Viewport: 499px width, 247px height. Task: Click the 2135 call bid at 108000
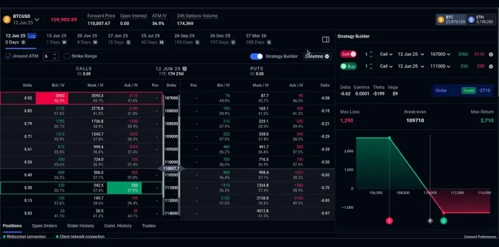60,108
